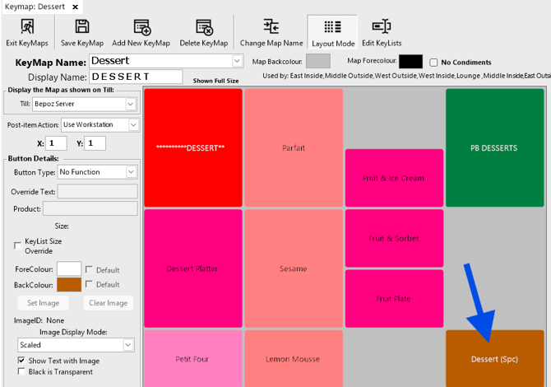Open the Till dropdown list
The image size is (551, 387).
pos(130,104)
